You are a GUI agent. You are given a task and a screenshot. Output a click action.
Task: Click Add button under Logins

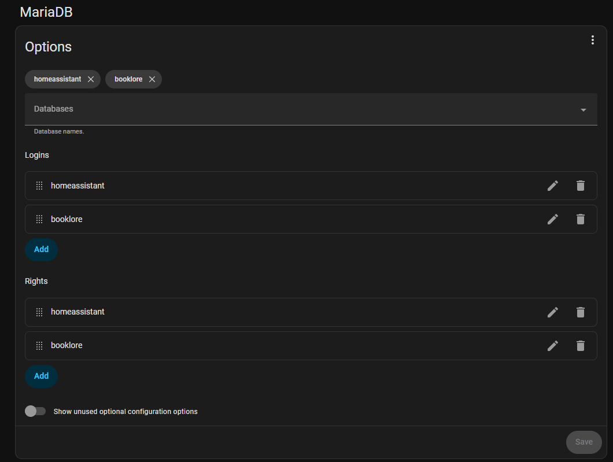tap(41, 249)
